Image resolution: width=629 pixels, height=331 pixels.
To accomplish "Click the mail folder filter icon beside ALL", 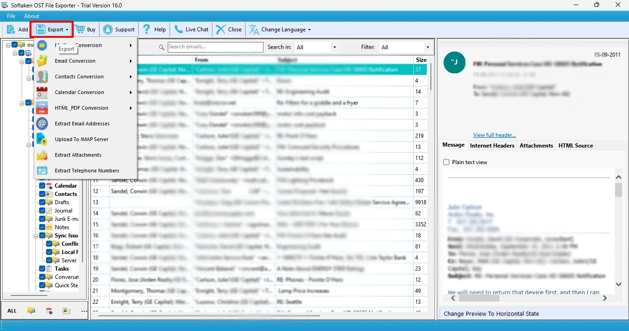I will click(31, 311).
